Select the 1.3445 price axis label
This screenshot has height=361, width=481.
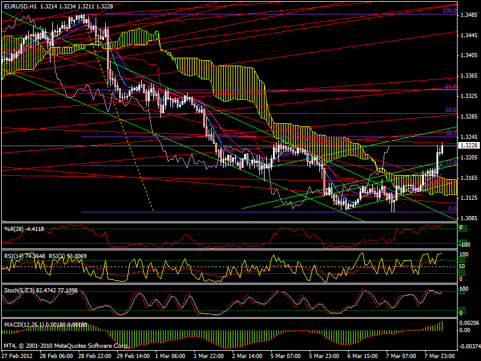pyautogui.click(x=469, y=35)
